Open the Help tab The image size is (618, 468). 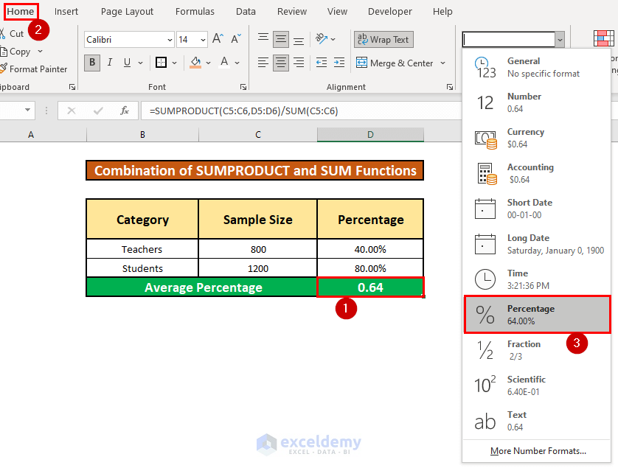click(x=442, y=12)
